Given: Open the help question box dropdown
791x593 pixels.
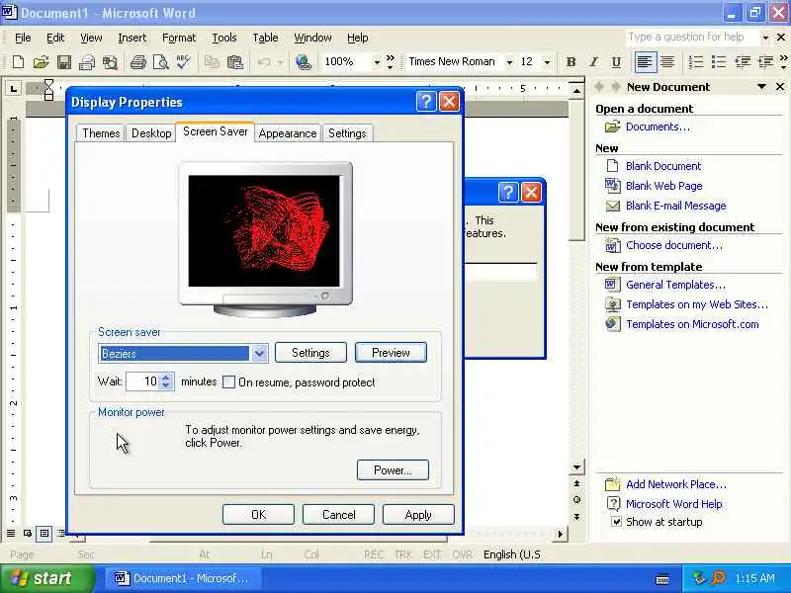Looking at the screenshot, I should click(x=765, y=38).
